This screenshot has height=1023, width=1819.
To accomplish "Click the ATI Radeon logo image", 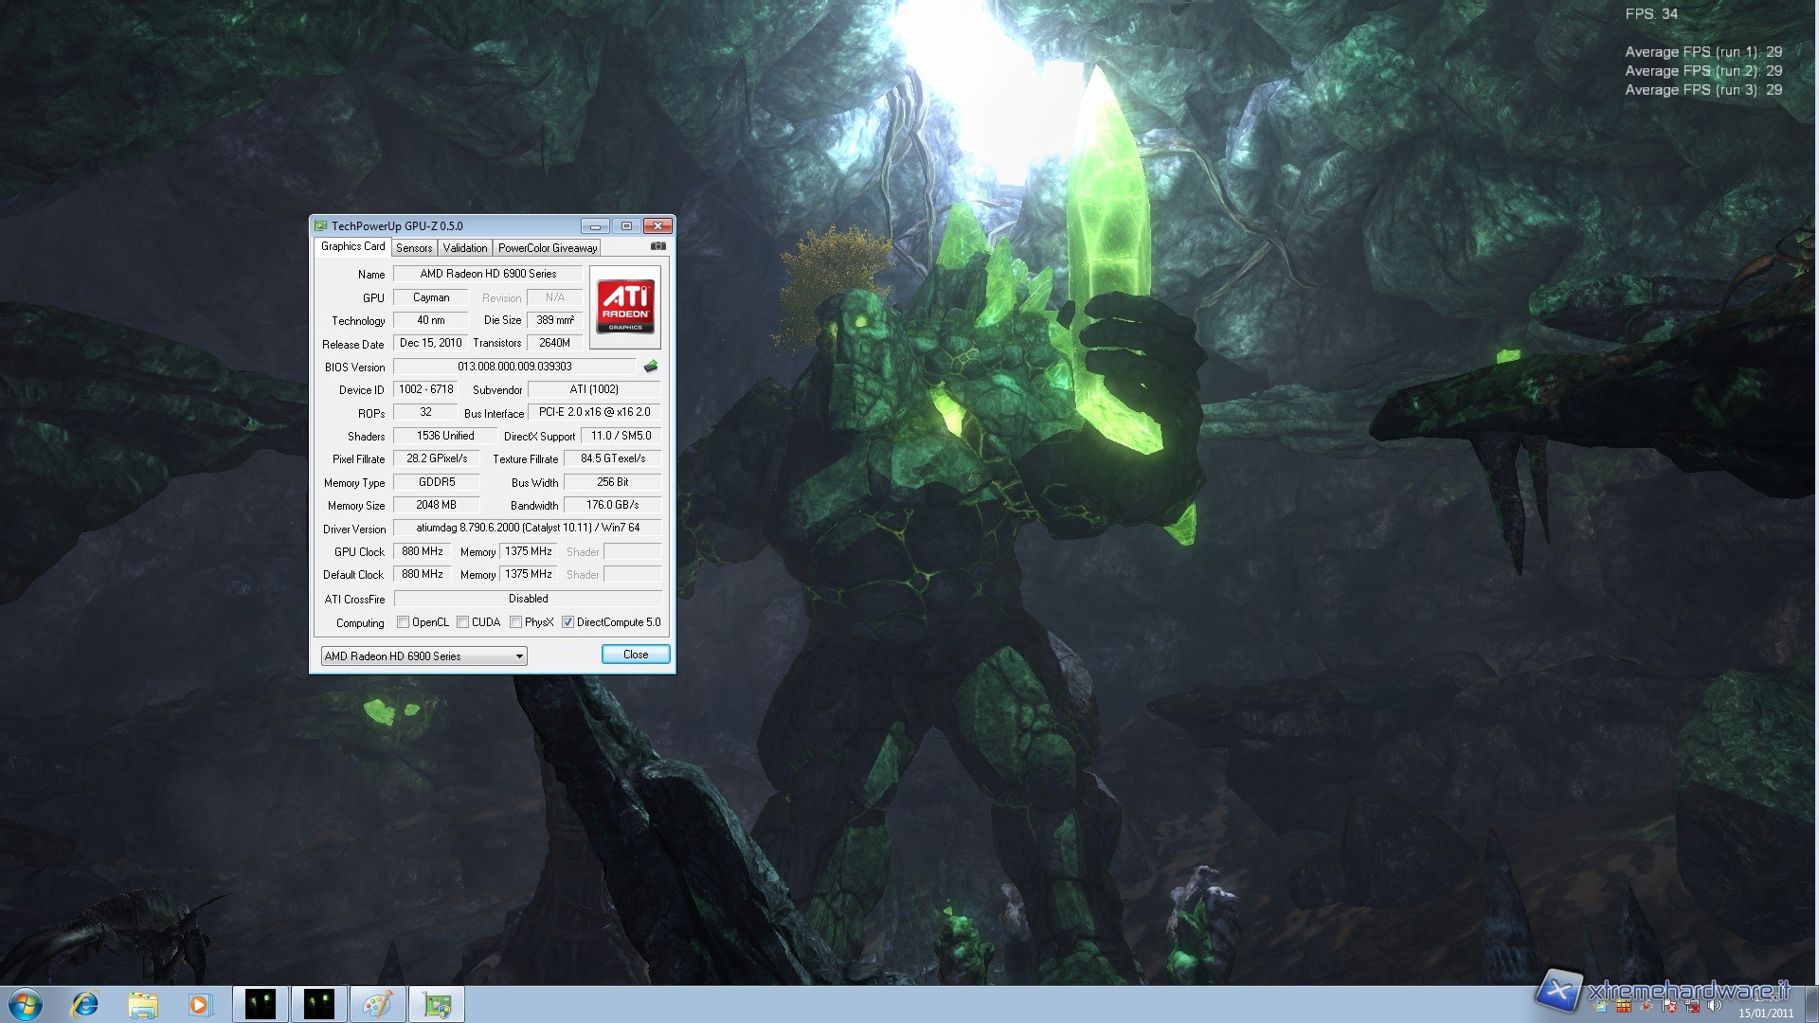I will [624, 307].
